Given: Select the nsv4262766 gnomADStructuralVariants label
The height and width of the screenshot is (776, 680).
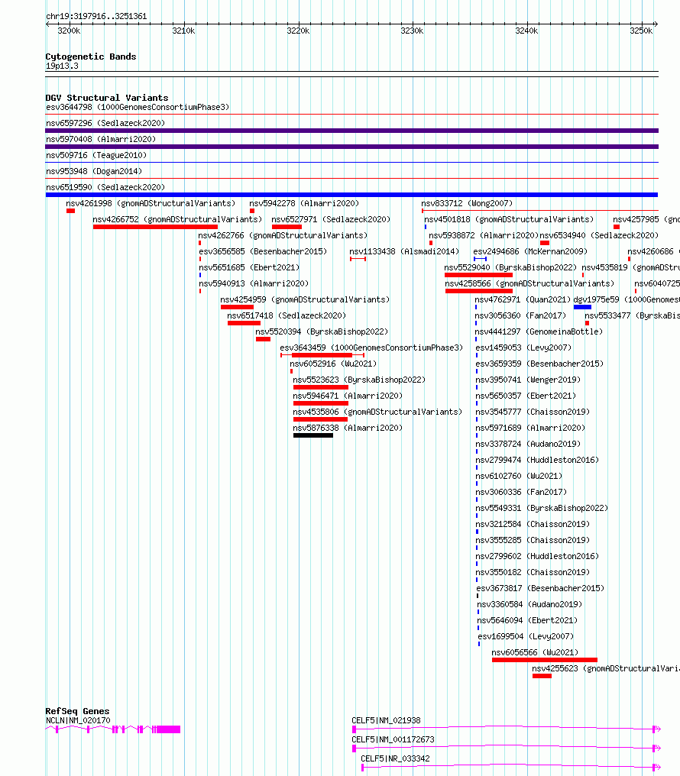Looking at the screenshot, I should coord(283,235).
